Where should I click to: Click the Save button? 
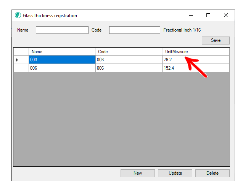click(216, 41)
